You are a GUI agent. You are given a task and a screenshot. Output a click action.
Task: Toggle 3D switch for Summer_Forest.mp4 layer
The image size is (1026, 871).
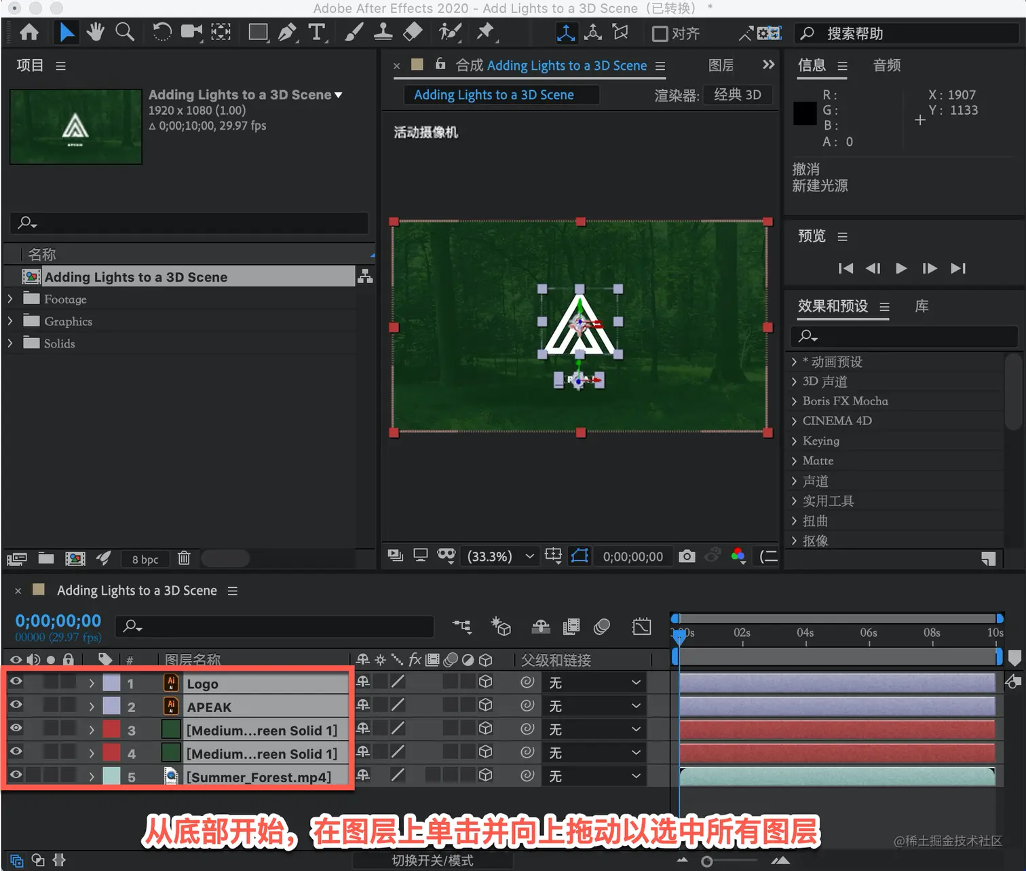pyautogui.click(x=485, y=775)
